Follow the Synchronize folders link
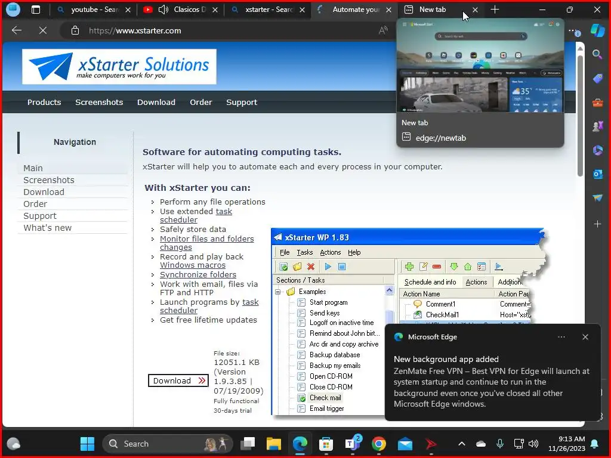The height and width of the screenshot is (458, 611). [x=198, y=274]
